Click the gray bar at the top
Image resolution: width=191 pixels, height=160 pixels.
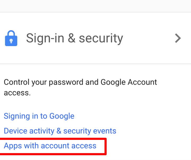[x=95, y=6]
